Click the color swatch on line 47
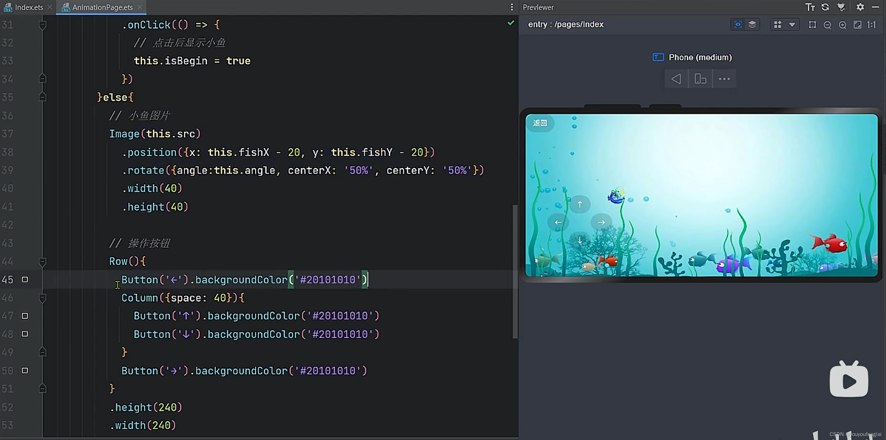 25,316
